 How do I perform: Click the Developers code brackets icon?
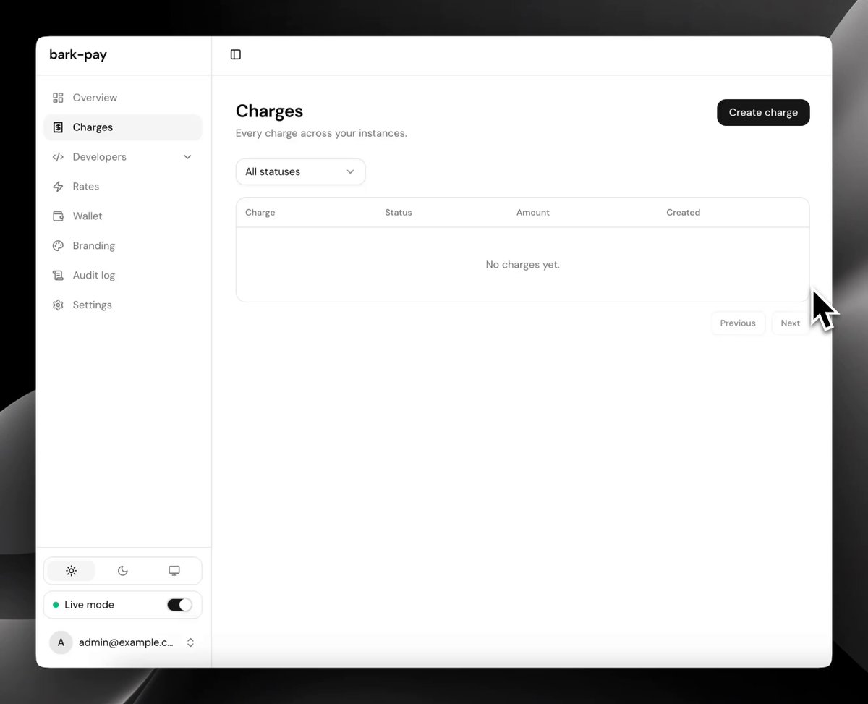click(x=58, y=157)
